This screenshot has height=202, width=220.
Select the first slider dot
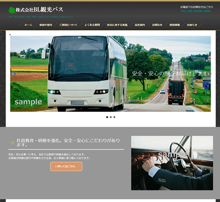(x=107, y=117)
